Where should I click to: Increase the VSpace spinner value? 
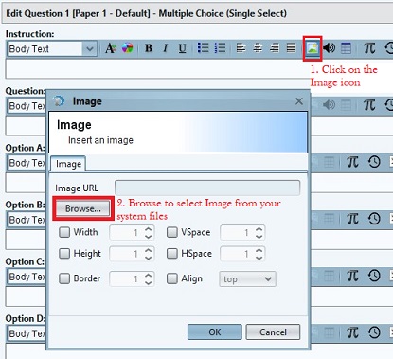259,229
